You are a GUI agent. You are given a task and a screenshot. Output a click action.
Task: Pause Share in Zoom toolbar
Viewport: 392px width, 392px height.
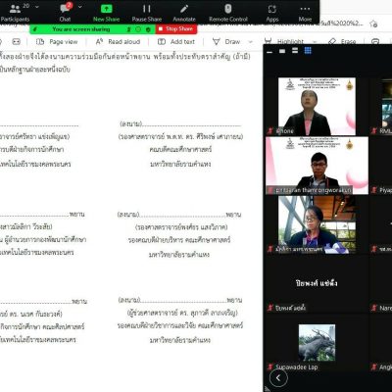(x=147, y=13)
